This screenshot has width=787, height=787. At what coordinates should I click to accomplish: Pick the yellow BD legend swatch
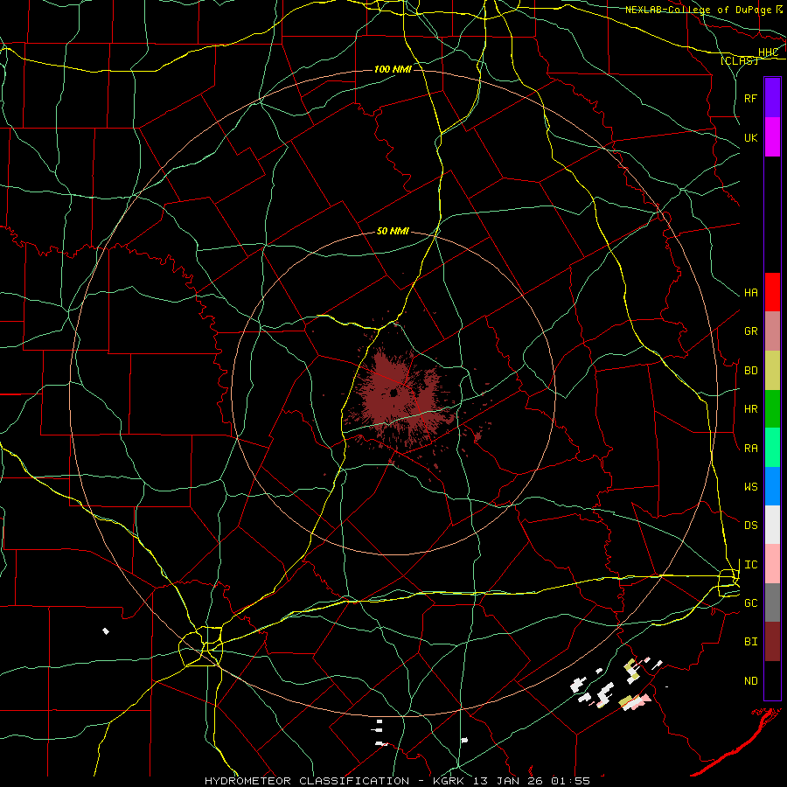pos(772,371)
